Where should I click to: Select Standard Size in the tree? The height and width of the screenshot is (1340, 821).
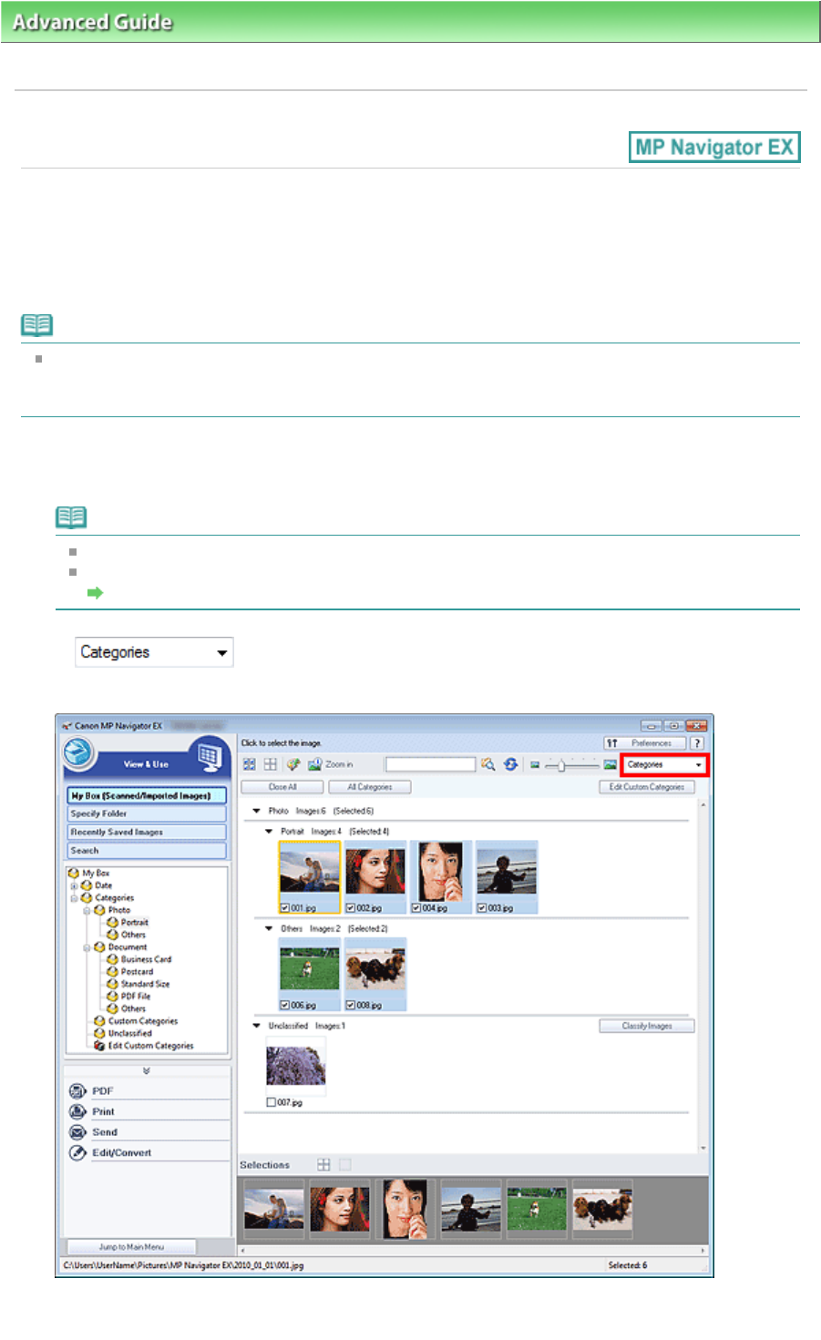tap(145, 984)
